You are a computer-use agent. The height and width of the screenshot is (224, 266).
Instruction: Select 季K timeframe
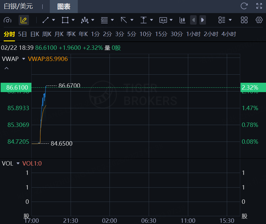pyautogui.click(x=71, y=34)
